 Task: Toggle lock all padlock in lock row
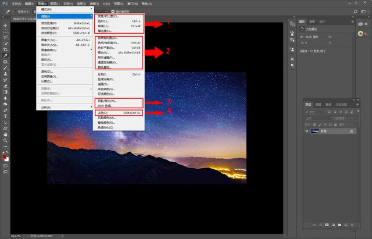click(x=335, y=124)
